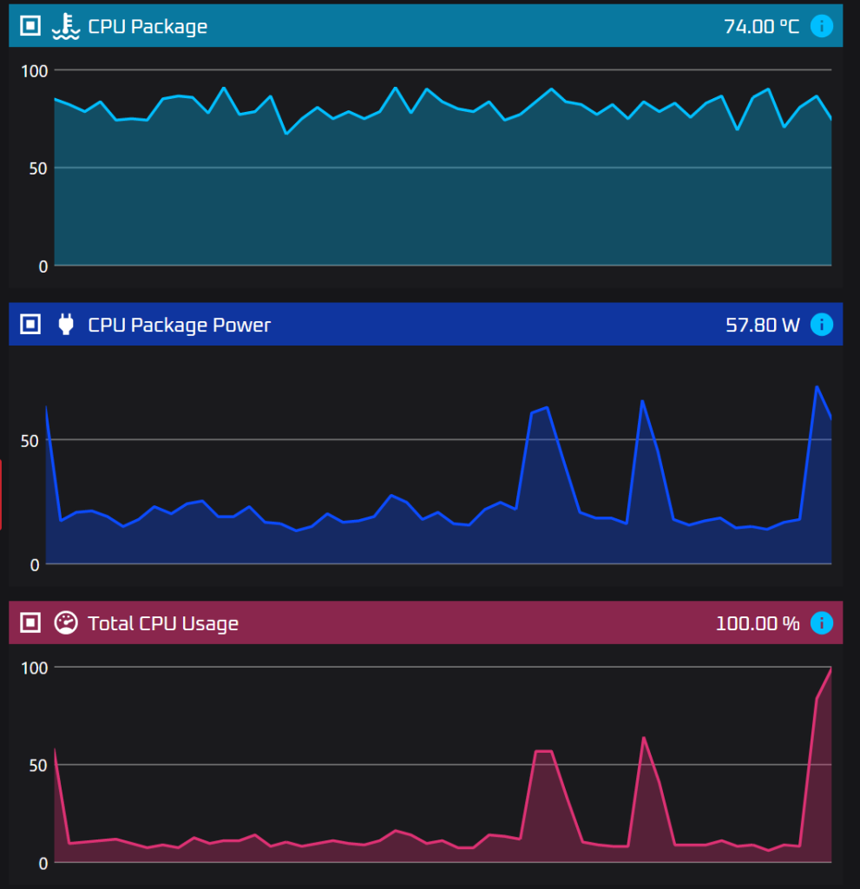Click the 50 axis label in the temperature graph

[36, 168]
